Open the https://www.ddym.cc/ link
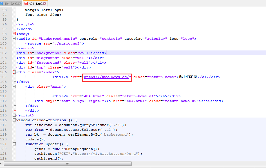Screen dimensions: 266x168 click(107, 77)
